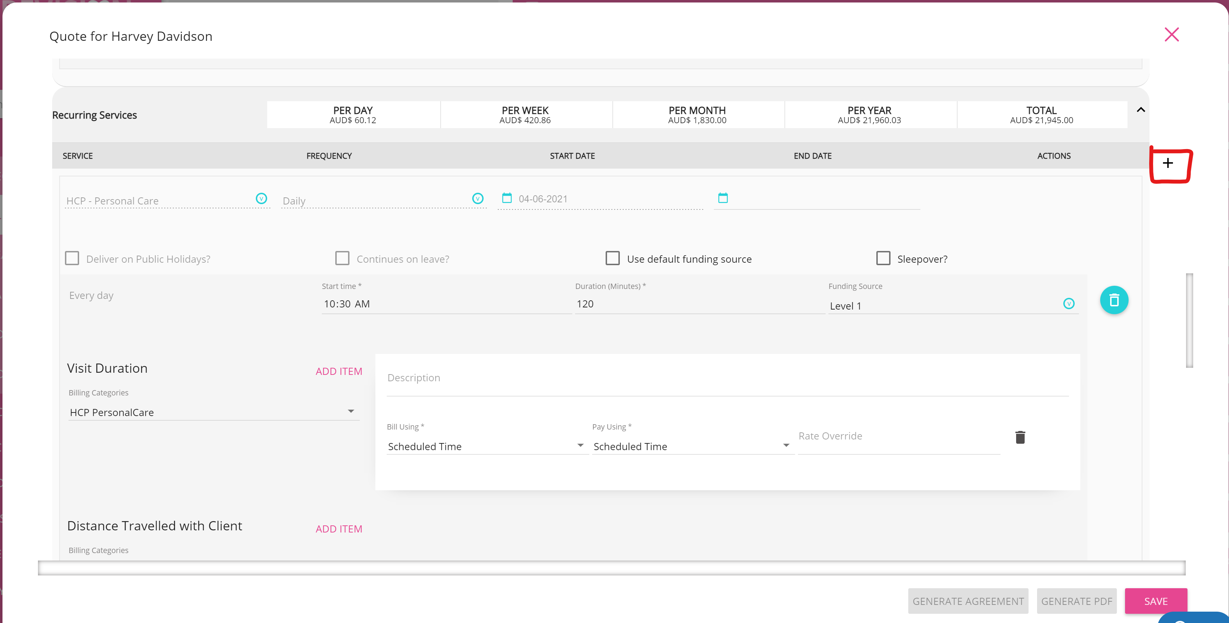
Task: Delete the schedule row with teal trash button
Action: pyautogui.click(x=1114, y=300)
